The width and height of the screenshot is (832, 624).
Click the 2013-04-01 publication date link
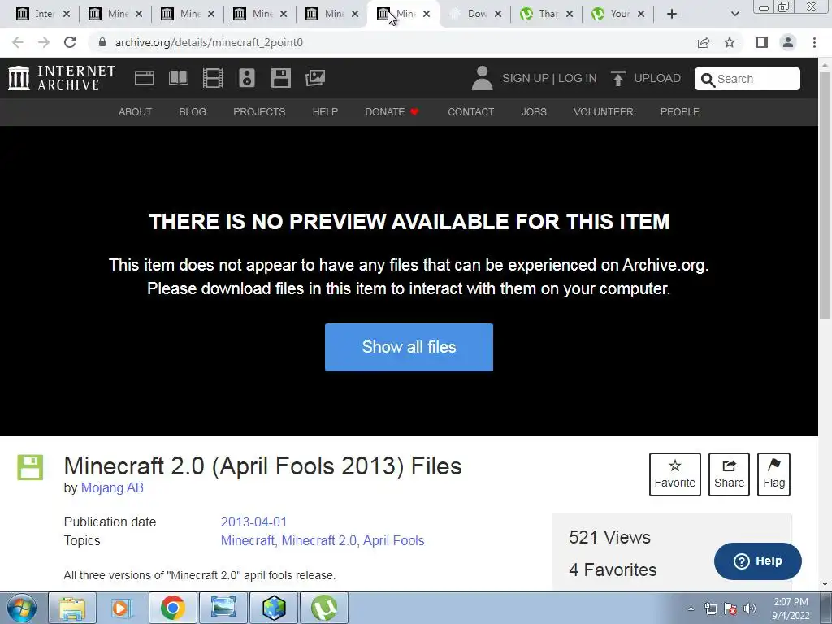pyautogui.click(x=253, y=522)
